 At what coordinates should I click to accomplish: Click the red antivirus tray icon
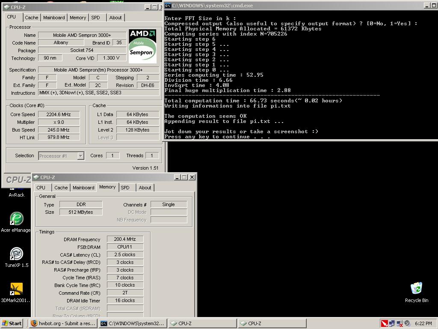(384, 323)
